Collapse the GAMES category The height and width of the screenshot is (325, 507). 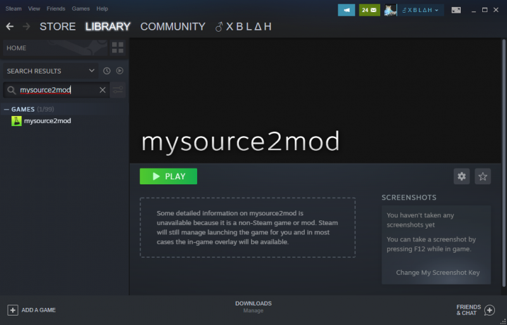coord(6,110)
